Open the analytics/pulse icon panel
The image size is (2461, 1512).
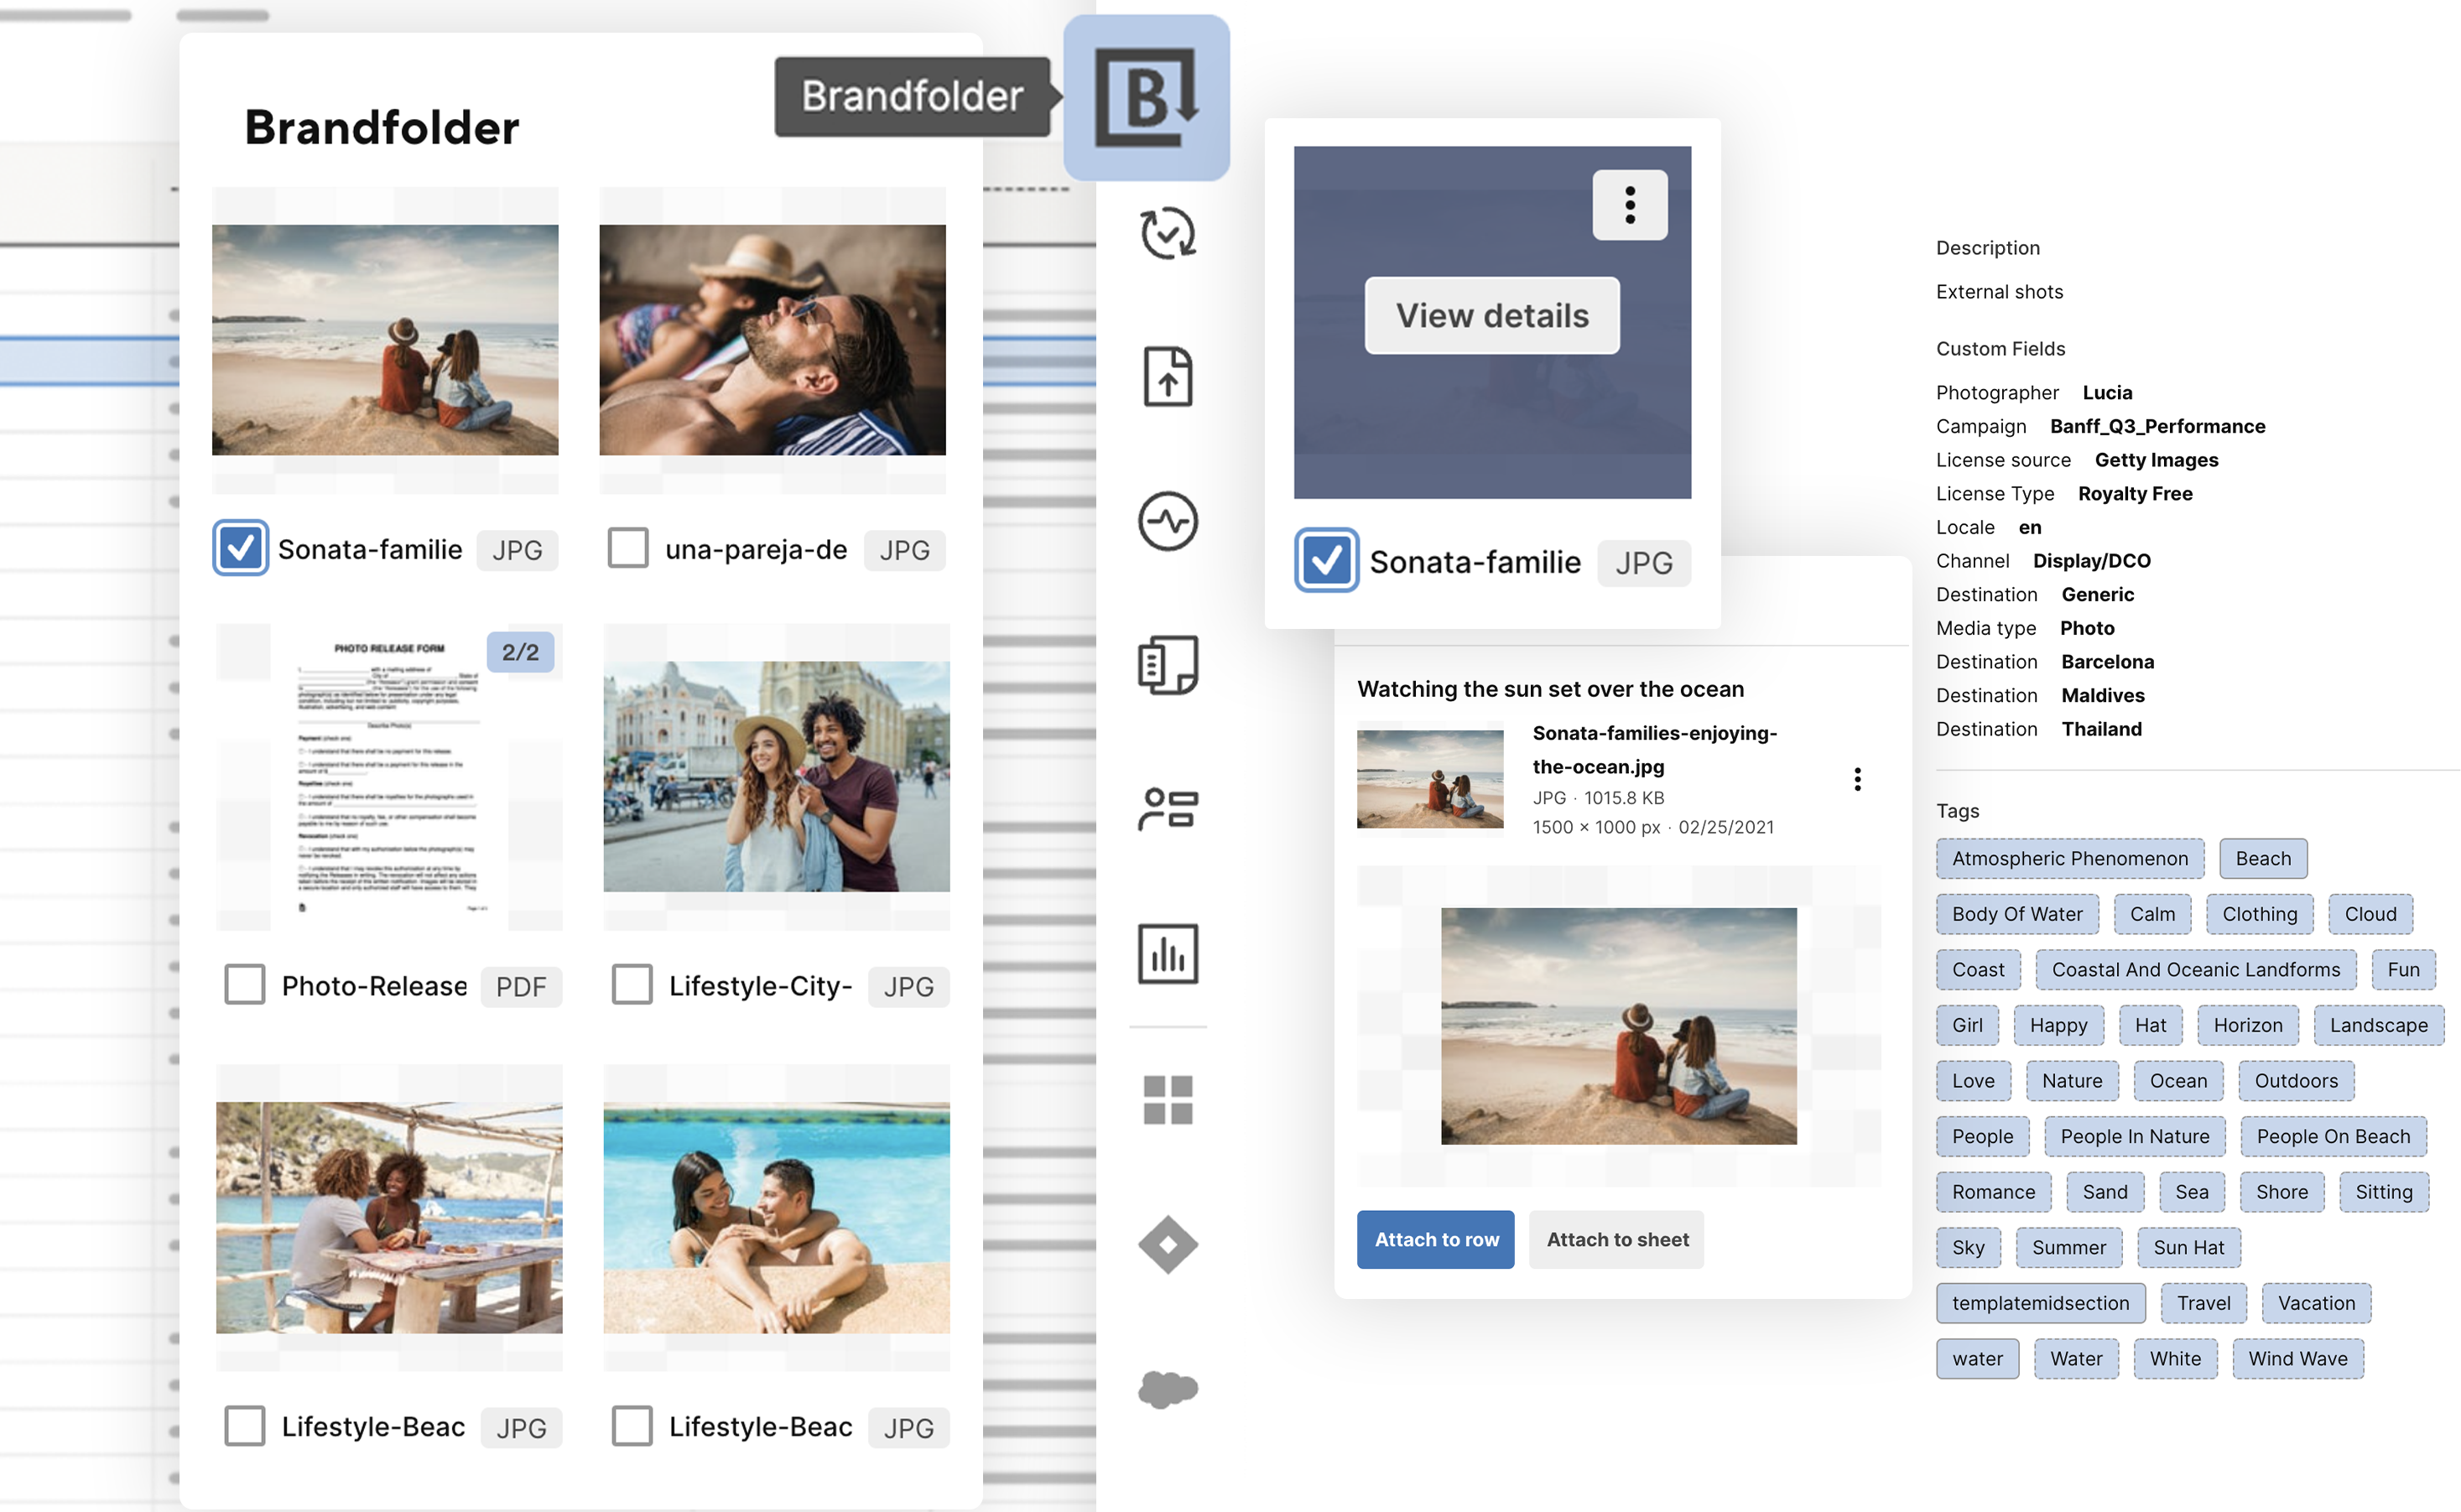(x=1168, y=521)
